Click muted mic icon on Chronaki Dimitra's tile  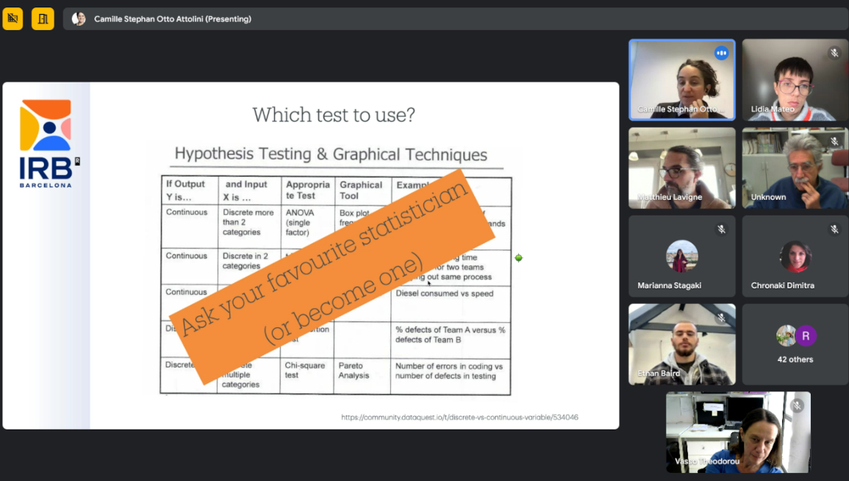coord(834,229)
